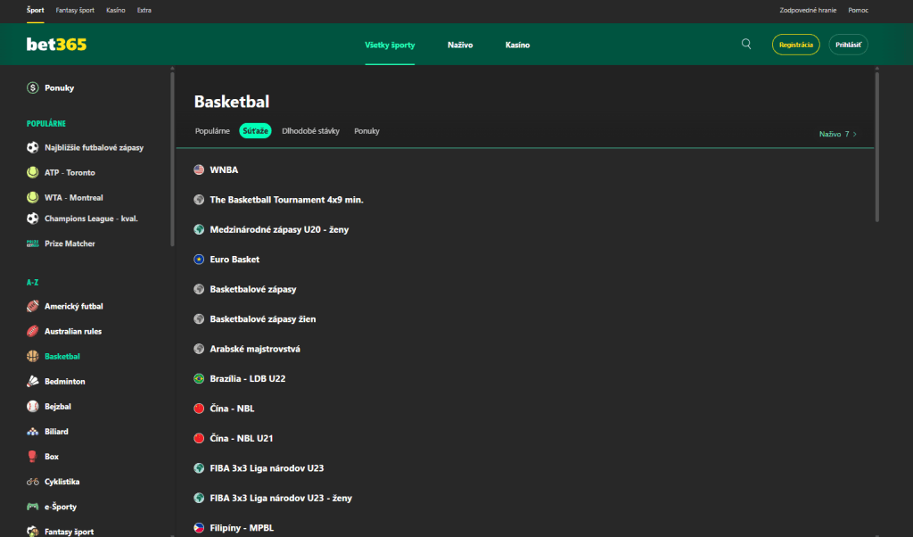Click the main content vertical scrollbar

[x=877, y=145]
